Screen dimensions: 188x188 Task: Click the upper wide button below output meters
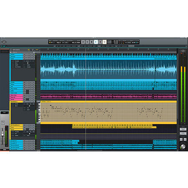(x=183, y=129)
